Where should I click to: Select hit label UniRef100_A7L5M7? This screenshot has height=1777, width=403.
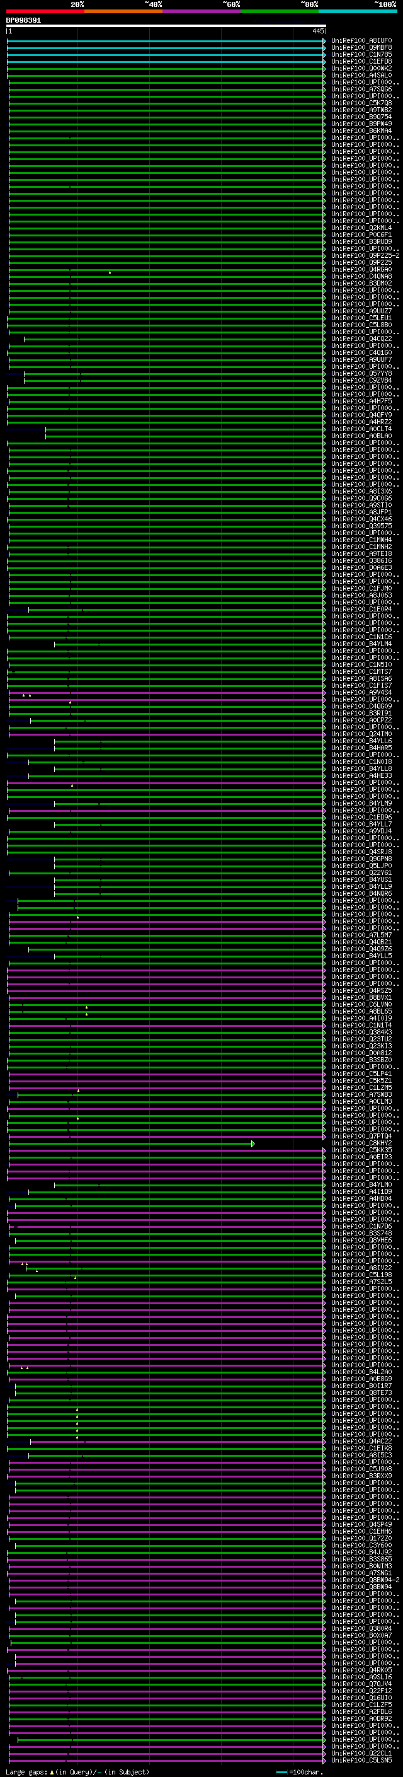point(361,935)
